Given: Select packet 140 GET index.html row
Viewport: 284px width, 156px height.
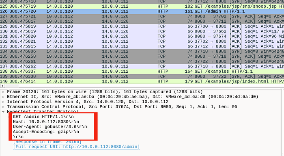Looking at the screenshot, I should click(x=142, y=81).
